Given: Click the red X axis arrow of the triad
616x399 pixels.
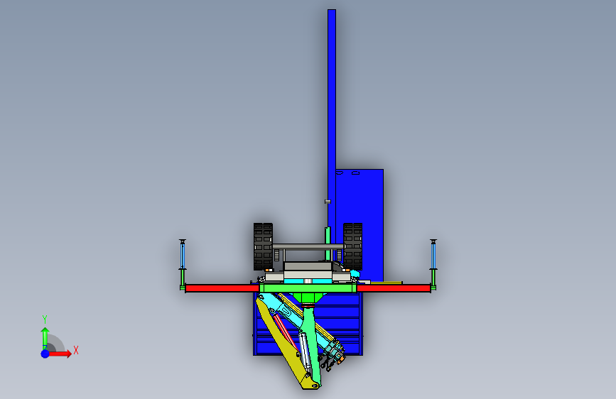Looking at the screenshot, I should (60, 354).
